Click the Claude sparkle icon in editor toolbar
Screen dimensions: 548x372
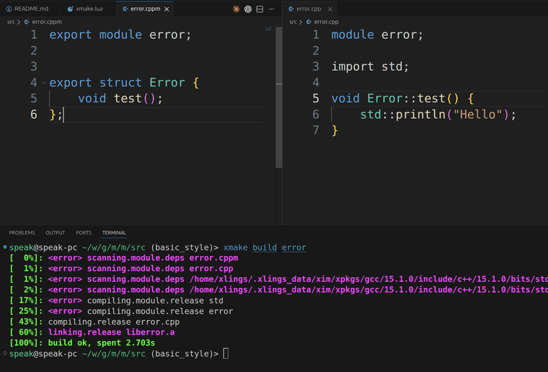pyautogui.click(x=236, y=9)
